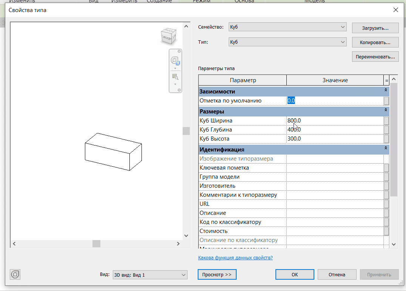The height and width of the screenshot is (291, 406).
Task: Click preview horizontal scroll left arrow
Action: 14,244
